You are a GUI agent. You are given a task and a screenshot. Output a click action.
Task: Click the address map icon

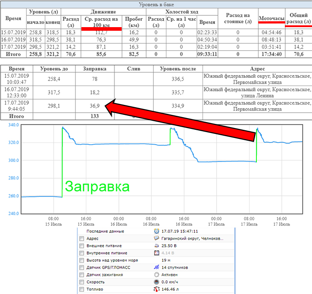tap(156, 238)
